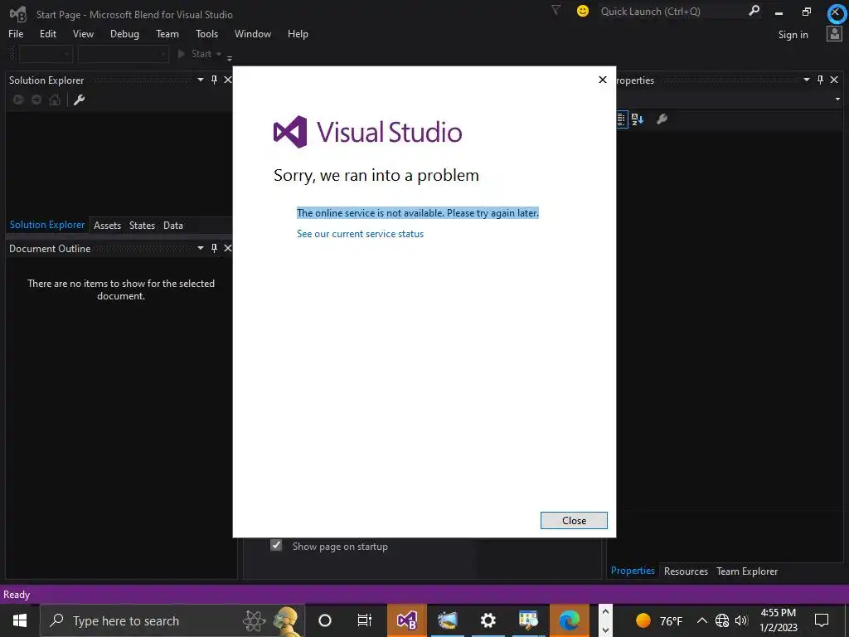Image resolution: width=849 pixels, height=637 pixels.
Task: Switch to the Resources tab
Action: pos(686,571)
